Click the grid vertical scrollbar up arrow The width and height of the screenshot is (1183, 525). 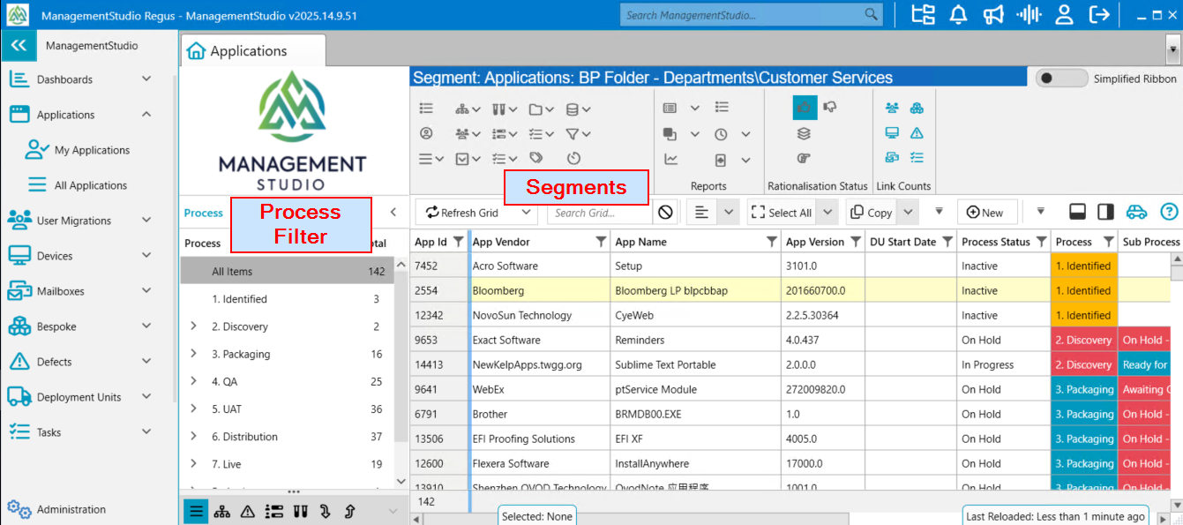[x=1176, y=259]
